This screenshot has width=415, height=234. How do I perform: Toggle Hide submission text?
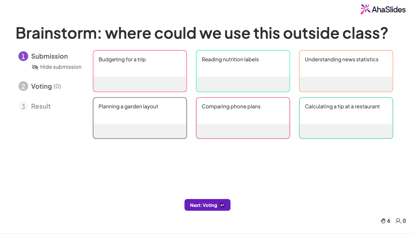point(61,67)
